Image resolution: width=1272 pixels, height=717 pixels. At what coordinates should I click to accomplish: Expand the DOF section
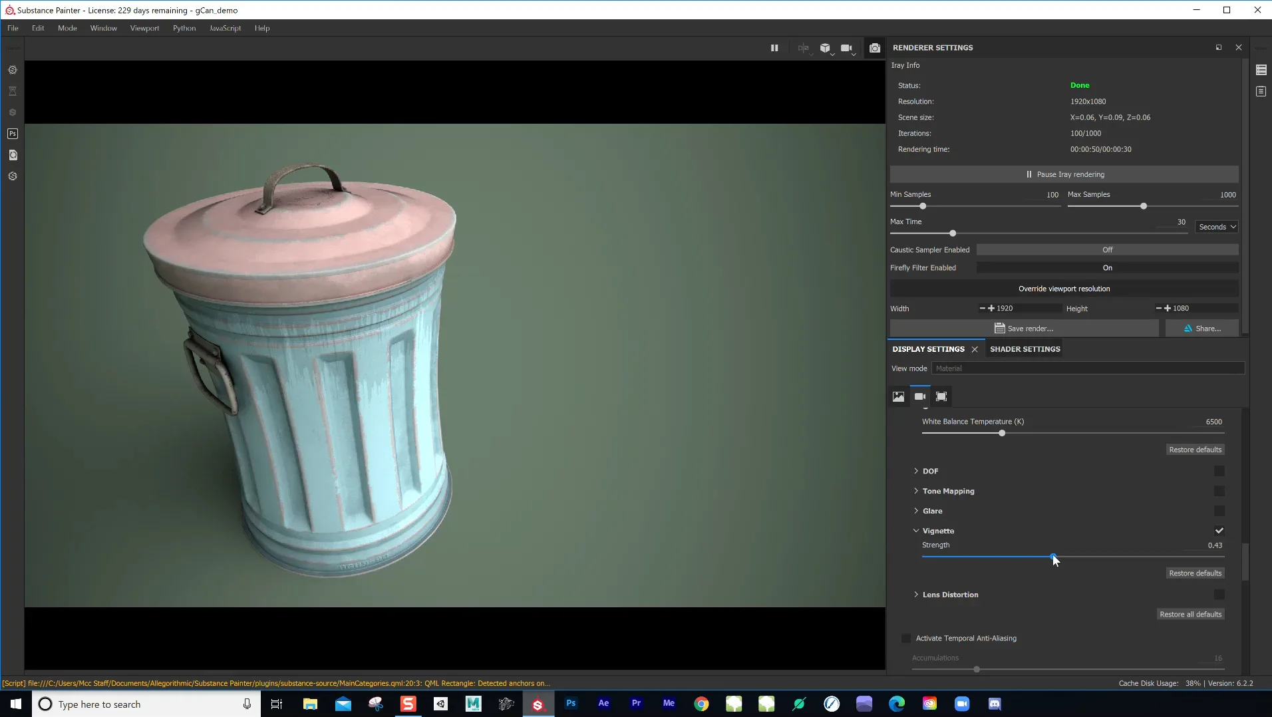tap(916, 471)
